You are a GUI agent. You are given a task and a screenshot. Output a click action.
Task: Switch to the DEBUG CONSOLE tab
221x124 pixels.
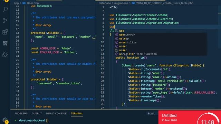click(56, 113)
